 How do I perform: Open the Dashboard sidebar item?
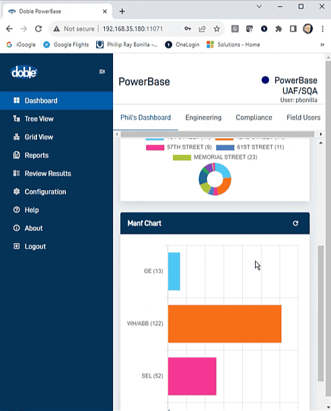[x=57, y=100]
